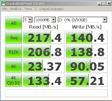The width and height of the screenshot is (112, 101).
Task: Close the CrystalDiskMark window
Action: tap(109, 4)
